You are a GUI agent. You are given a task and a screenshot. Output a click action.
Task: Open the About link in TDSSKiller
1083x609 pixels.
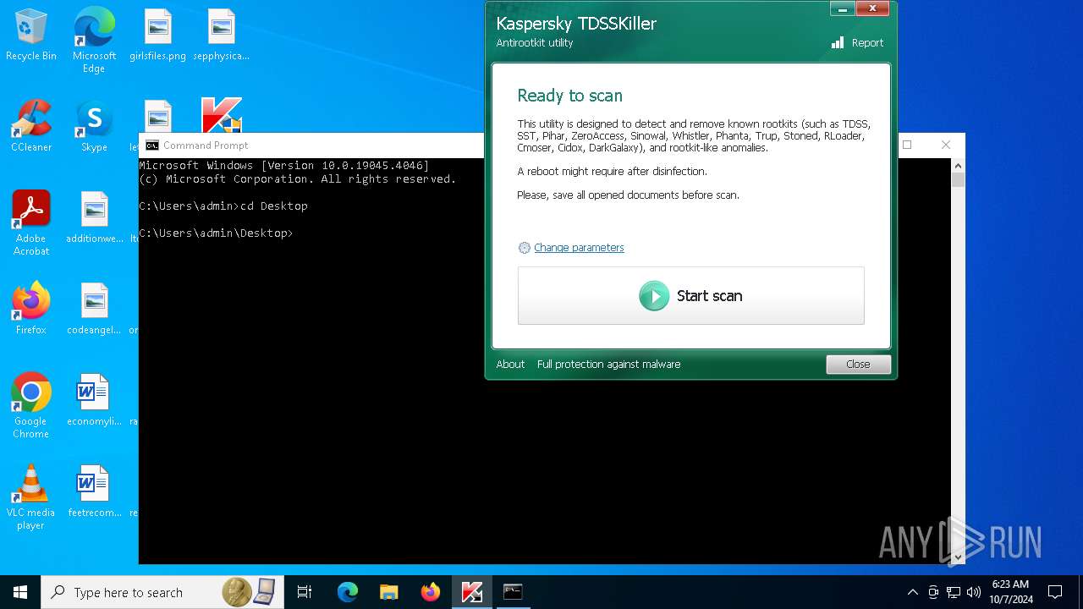coord(510,365)
